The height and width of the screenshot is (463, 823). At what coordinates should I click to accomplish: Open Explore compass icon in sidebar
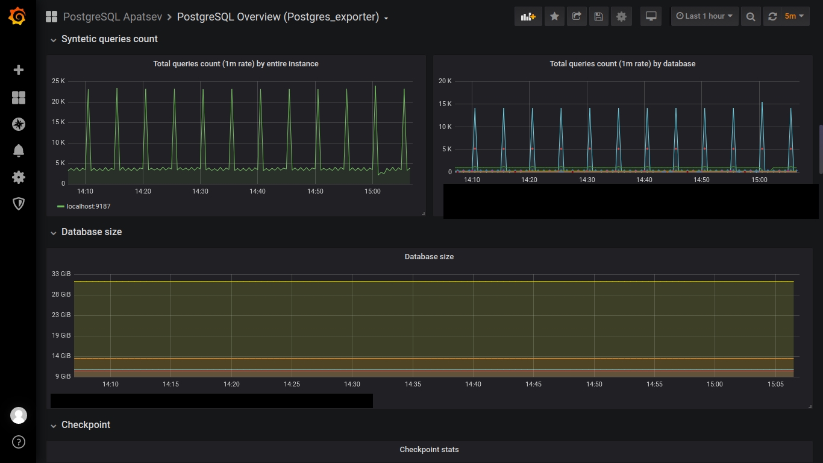pyautogui.click(x=19, y=124)
